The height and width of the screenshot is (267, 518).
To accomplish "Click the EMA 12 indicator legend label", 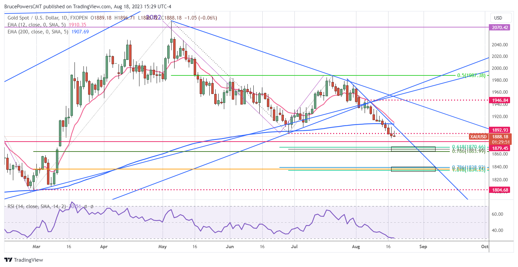I will point(37,25).
